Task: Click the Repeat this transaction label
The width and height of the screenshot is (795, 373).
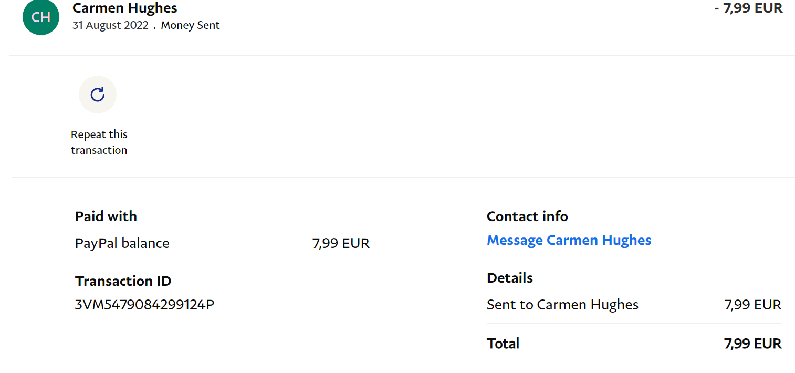Action: (x=99, y=142)
